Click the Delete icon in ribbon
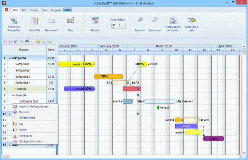This screenshot has height=160, width=248. (x=95, y=20)
